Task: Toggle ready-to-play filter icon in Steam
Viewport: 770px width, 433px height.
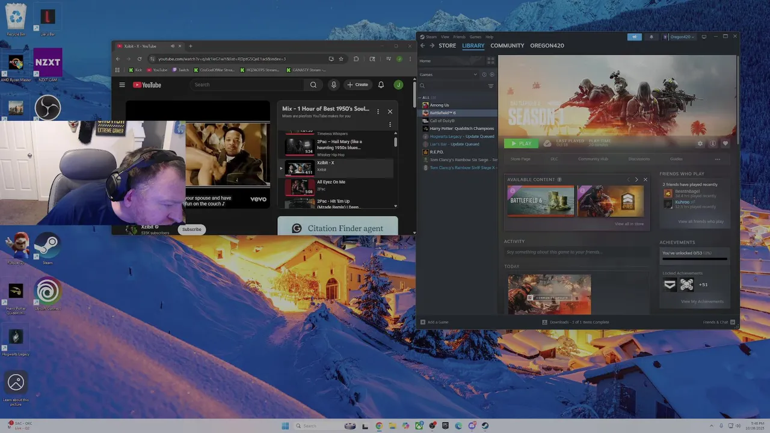Action: [x=492, y=75]
